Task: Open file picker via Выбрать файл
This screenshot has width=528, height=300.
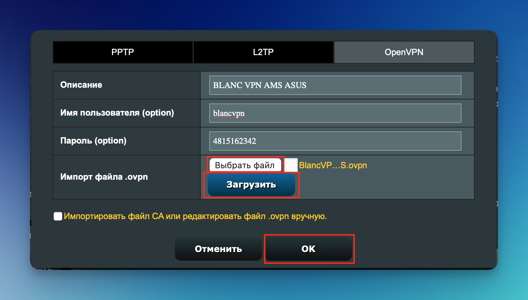Action: 245,165
